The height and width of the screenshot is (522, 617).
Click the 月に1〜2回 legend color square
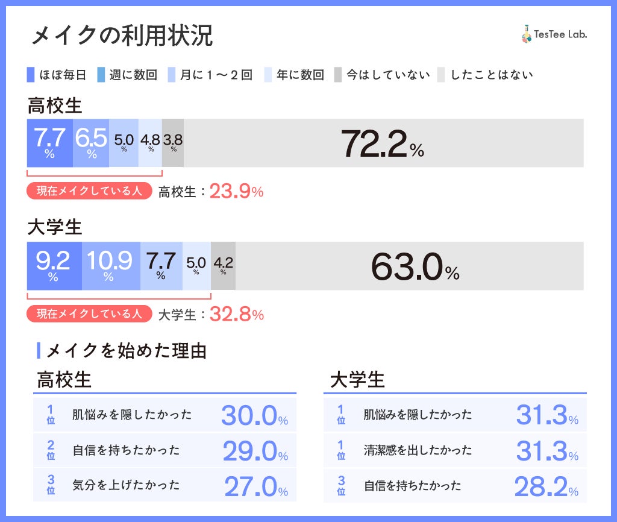coord(172,75)
